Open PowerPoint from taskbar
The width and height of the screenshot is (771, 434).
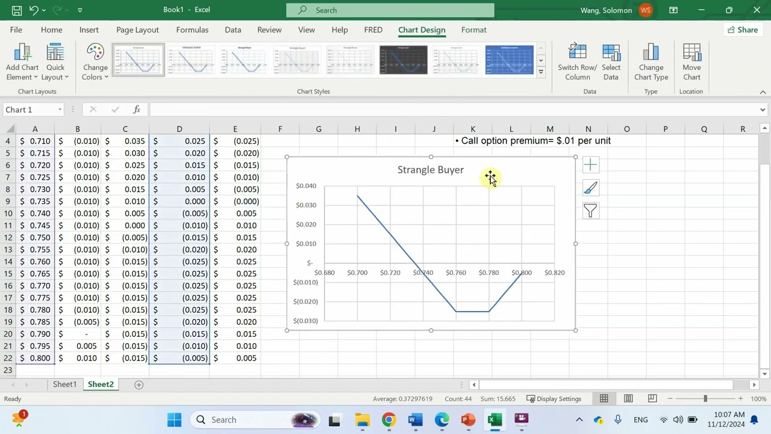point(468,420)
